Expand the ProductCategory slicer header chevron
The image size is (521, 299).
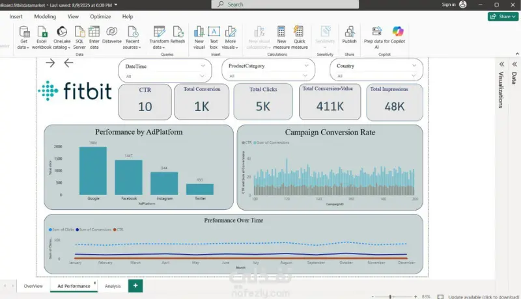(x=306, y=66)
